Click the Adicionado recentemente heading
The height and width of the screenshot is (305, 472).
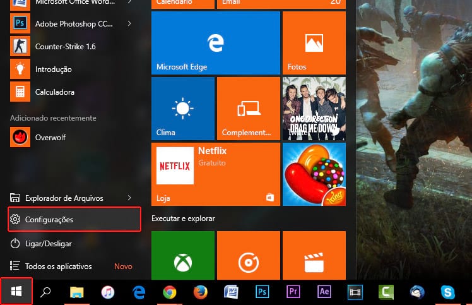pyautogui.click(x=53, y=118)
